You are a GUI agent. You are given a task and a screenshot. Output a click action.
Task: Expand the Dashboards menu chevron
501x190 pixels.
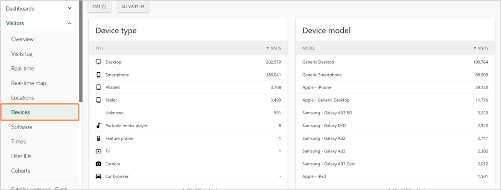[70, 9]
